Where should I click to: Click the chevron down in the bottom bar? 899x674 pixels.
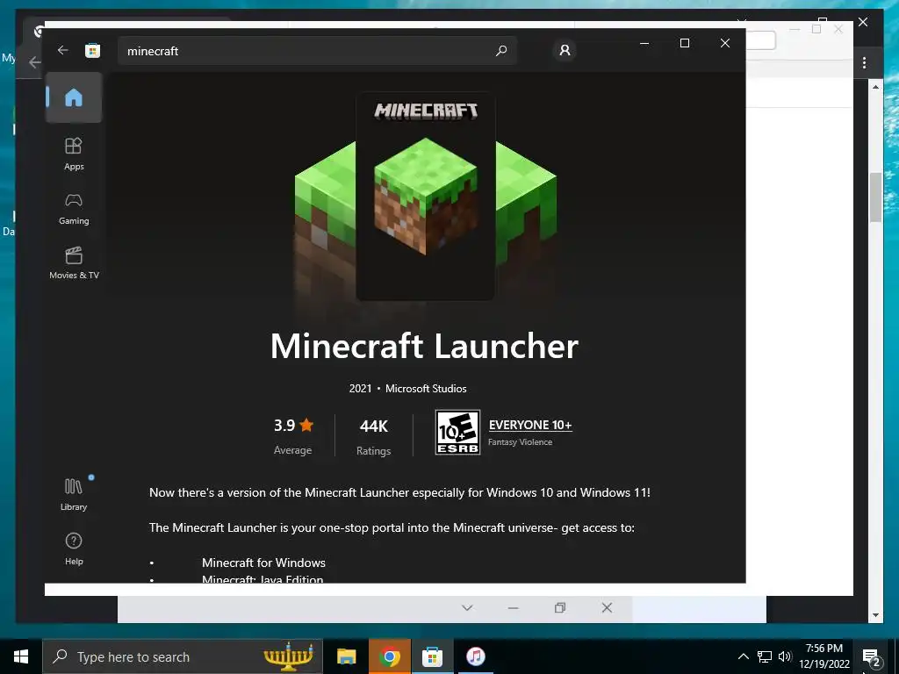pos(467,608)
